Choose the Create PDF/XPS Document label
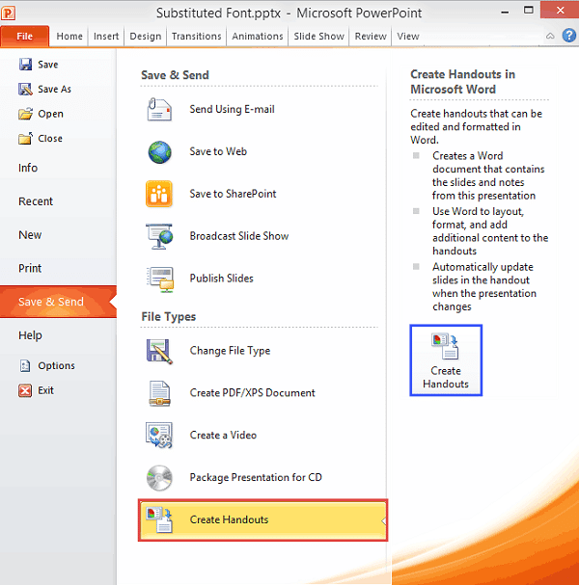 pos(252,393)
